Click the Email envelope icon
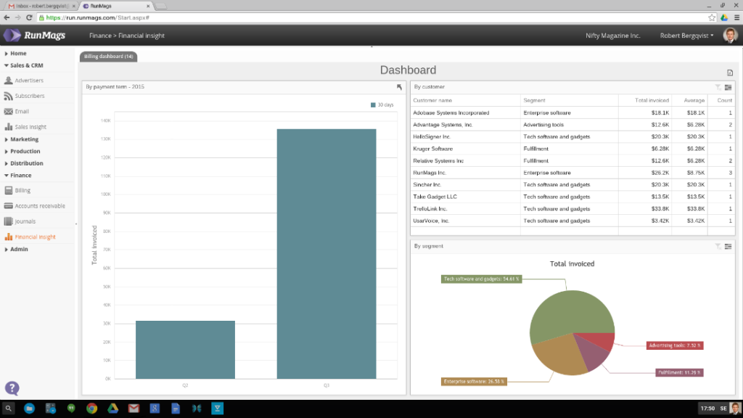The image size is (743, 418). [x=9, y=110]
